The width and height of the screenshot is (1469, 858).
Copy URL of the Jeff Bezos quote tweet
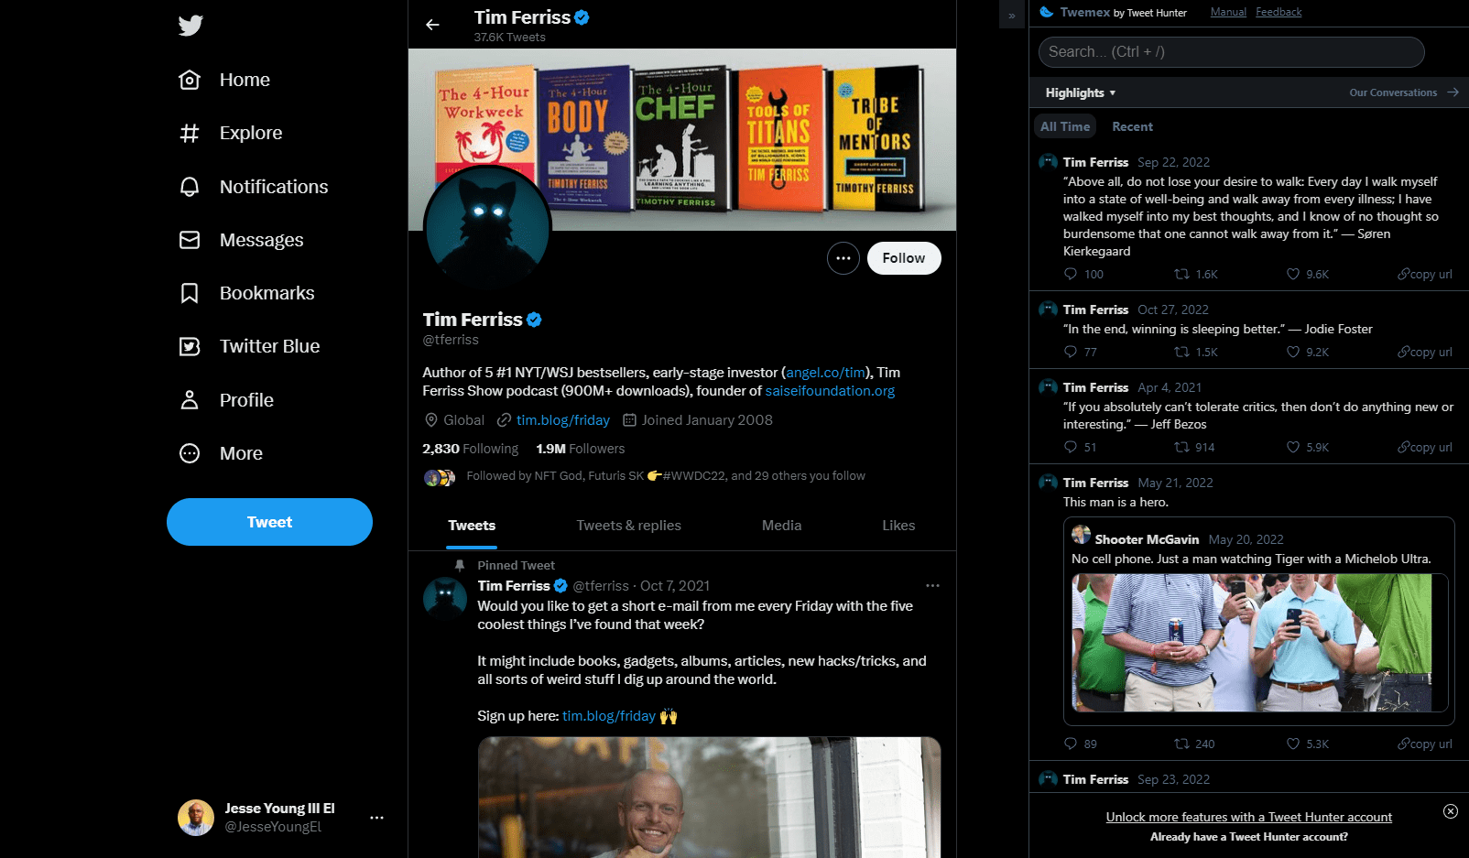(x=1425, y=447)
